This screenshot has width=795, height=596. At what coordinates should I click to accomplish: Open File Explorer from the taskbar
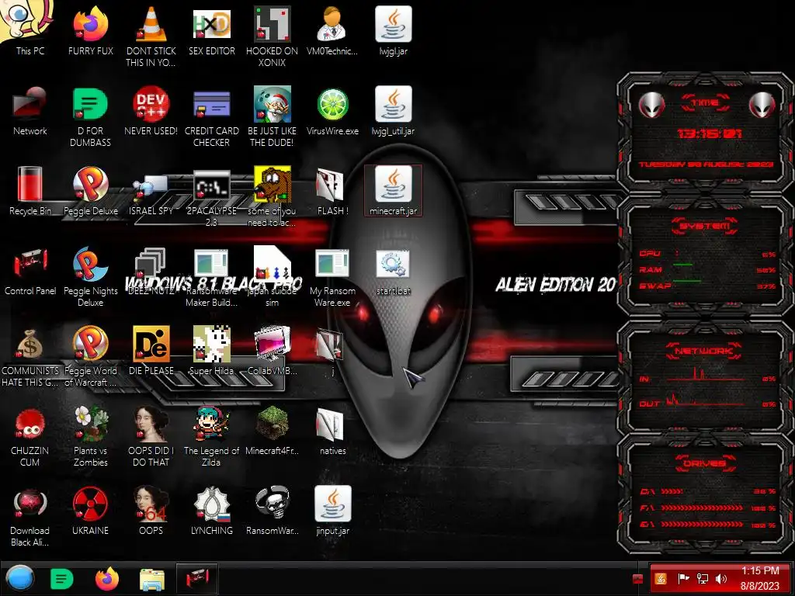(151, 579)
